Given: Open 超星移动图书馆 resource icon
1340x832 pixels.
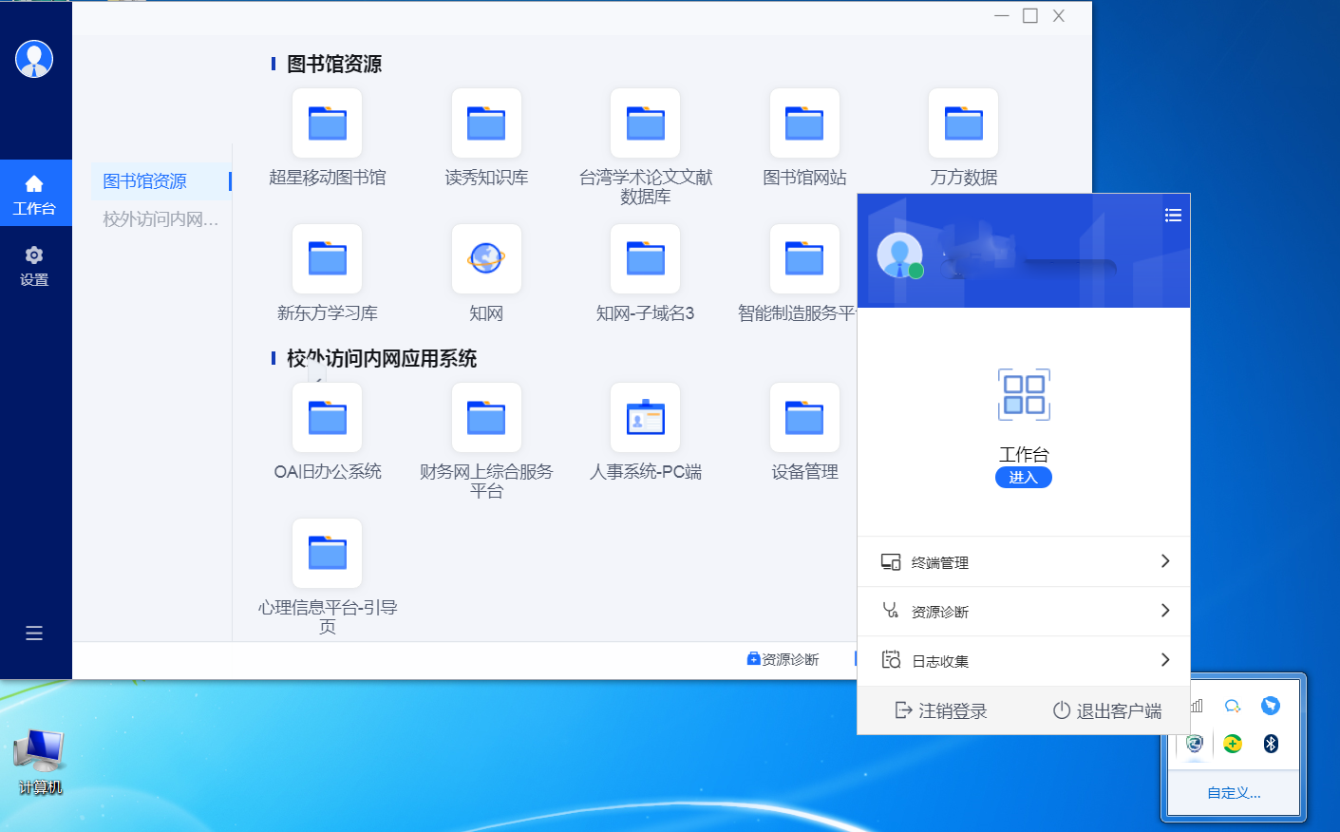Looking at the screenshot, I should click(327, 123).
